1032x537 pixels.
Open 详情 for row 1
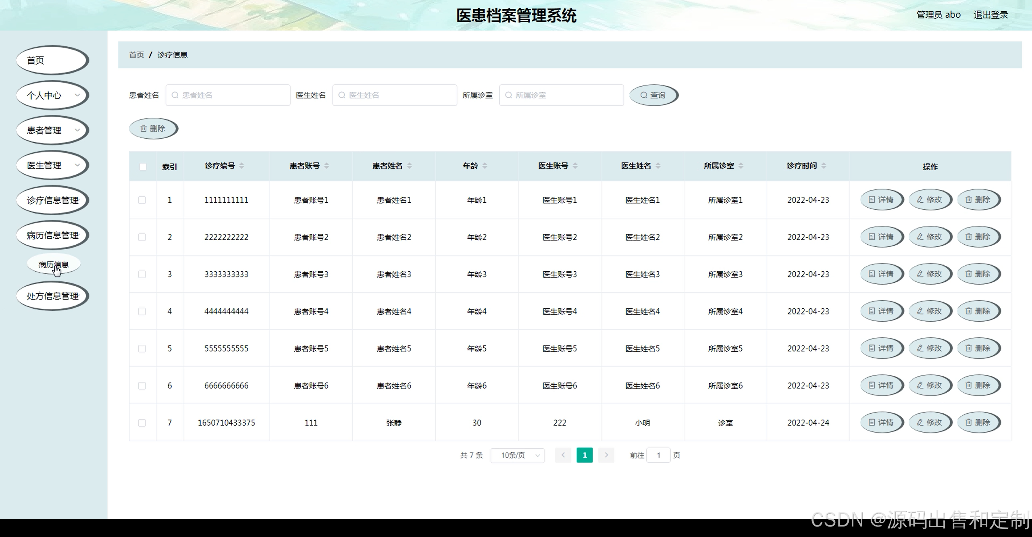tap(881, 200)
